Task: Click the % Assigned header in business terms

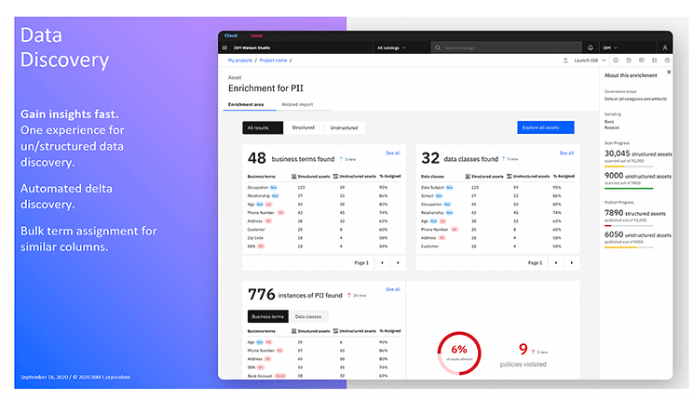Action: pos(390,176)
